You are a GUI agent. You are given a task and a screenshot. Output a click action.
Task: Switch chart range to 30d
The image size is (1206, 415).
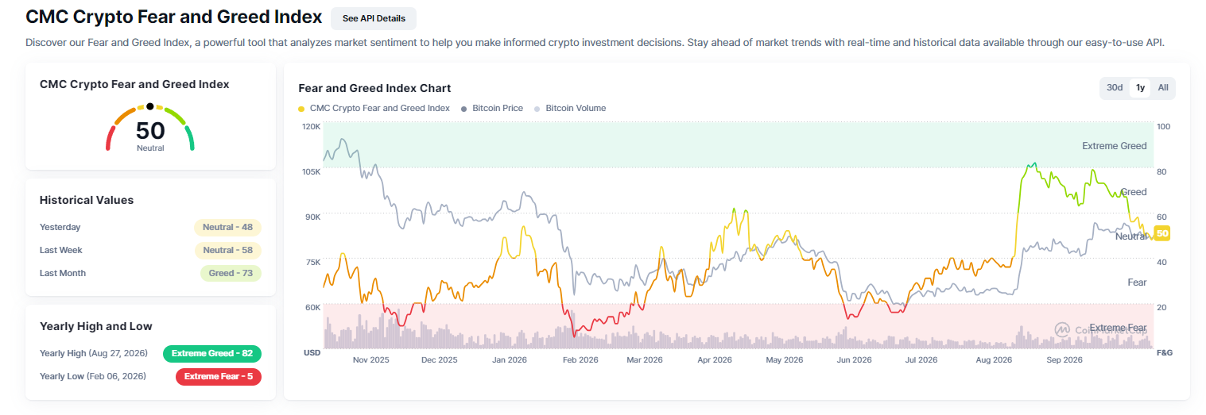pyautogui.click(x=1115, y=88)
